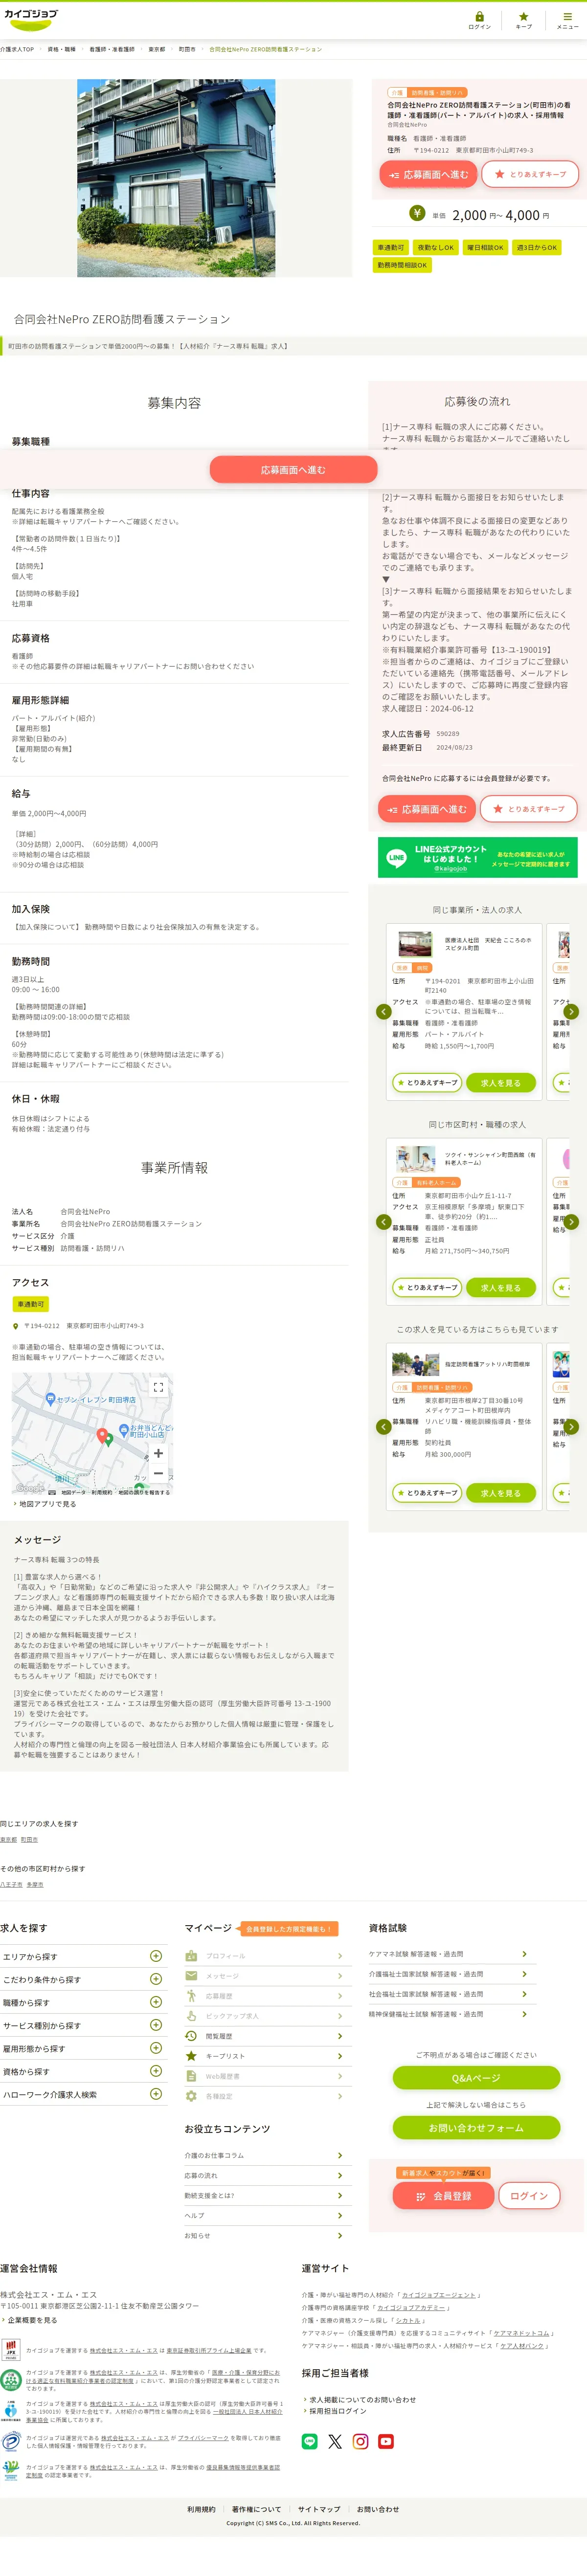587x2576 pixels.
Task: Open サイトマップ footer link
Action: click(x=319, y=2509)
